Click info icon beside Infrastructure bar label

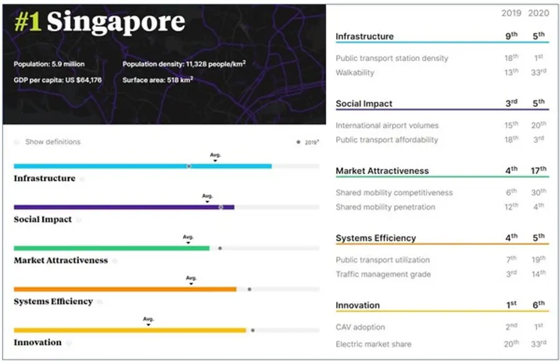(x=83, y=179)
